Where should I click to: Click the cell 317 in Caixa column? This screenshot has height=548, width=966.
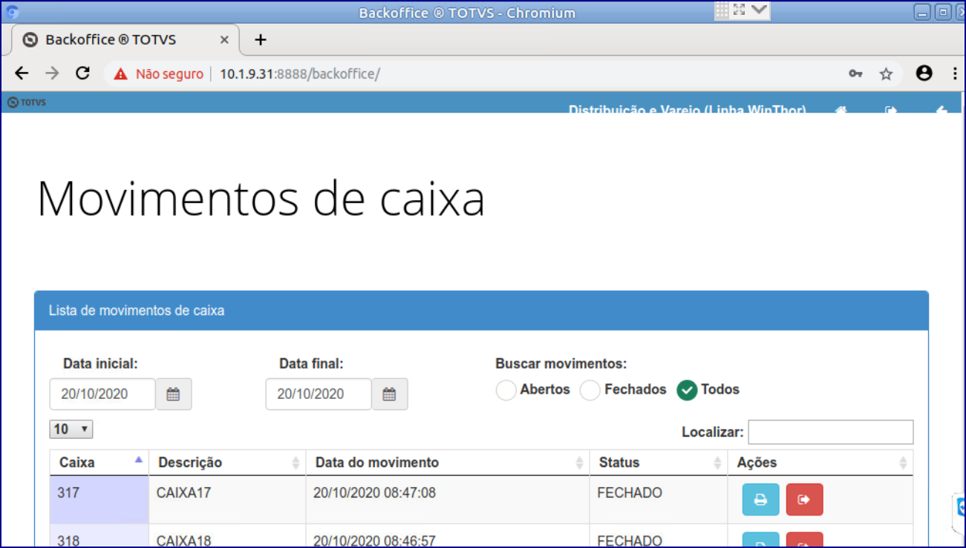[99, 500]
